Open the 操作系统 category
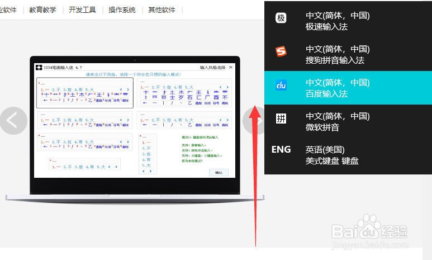Screen dimensions: 432x260 122,10
